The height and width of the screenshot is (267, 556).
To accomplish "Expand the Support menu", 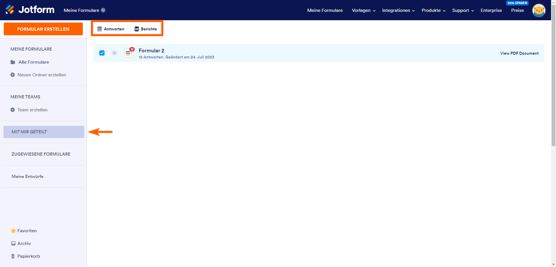I will coord(463,10).
